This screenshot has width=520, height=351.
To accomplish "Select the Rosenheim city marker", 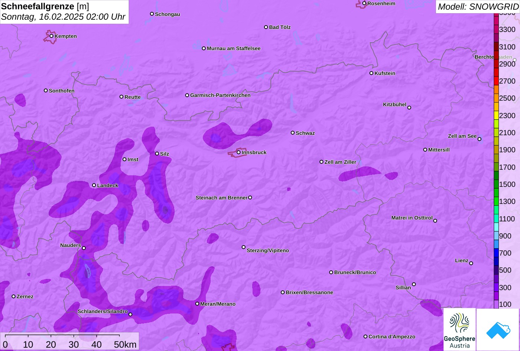I will point(364,3).
